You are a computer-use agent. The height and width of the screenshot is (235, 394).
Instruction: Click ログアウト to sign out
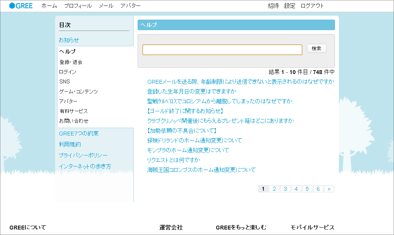coord(312,5)
